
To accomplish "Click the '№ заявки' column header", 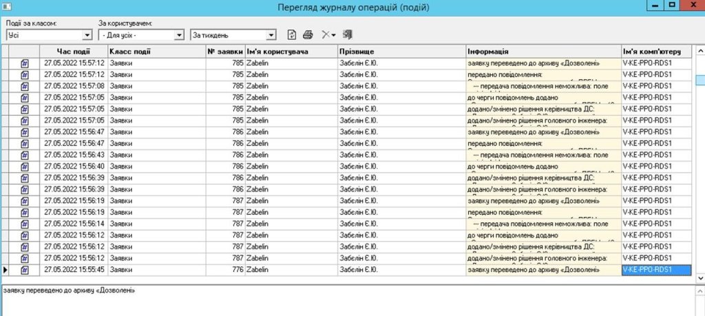I will 225,52.
